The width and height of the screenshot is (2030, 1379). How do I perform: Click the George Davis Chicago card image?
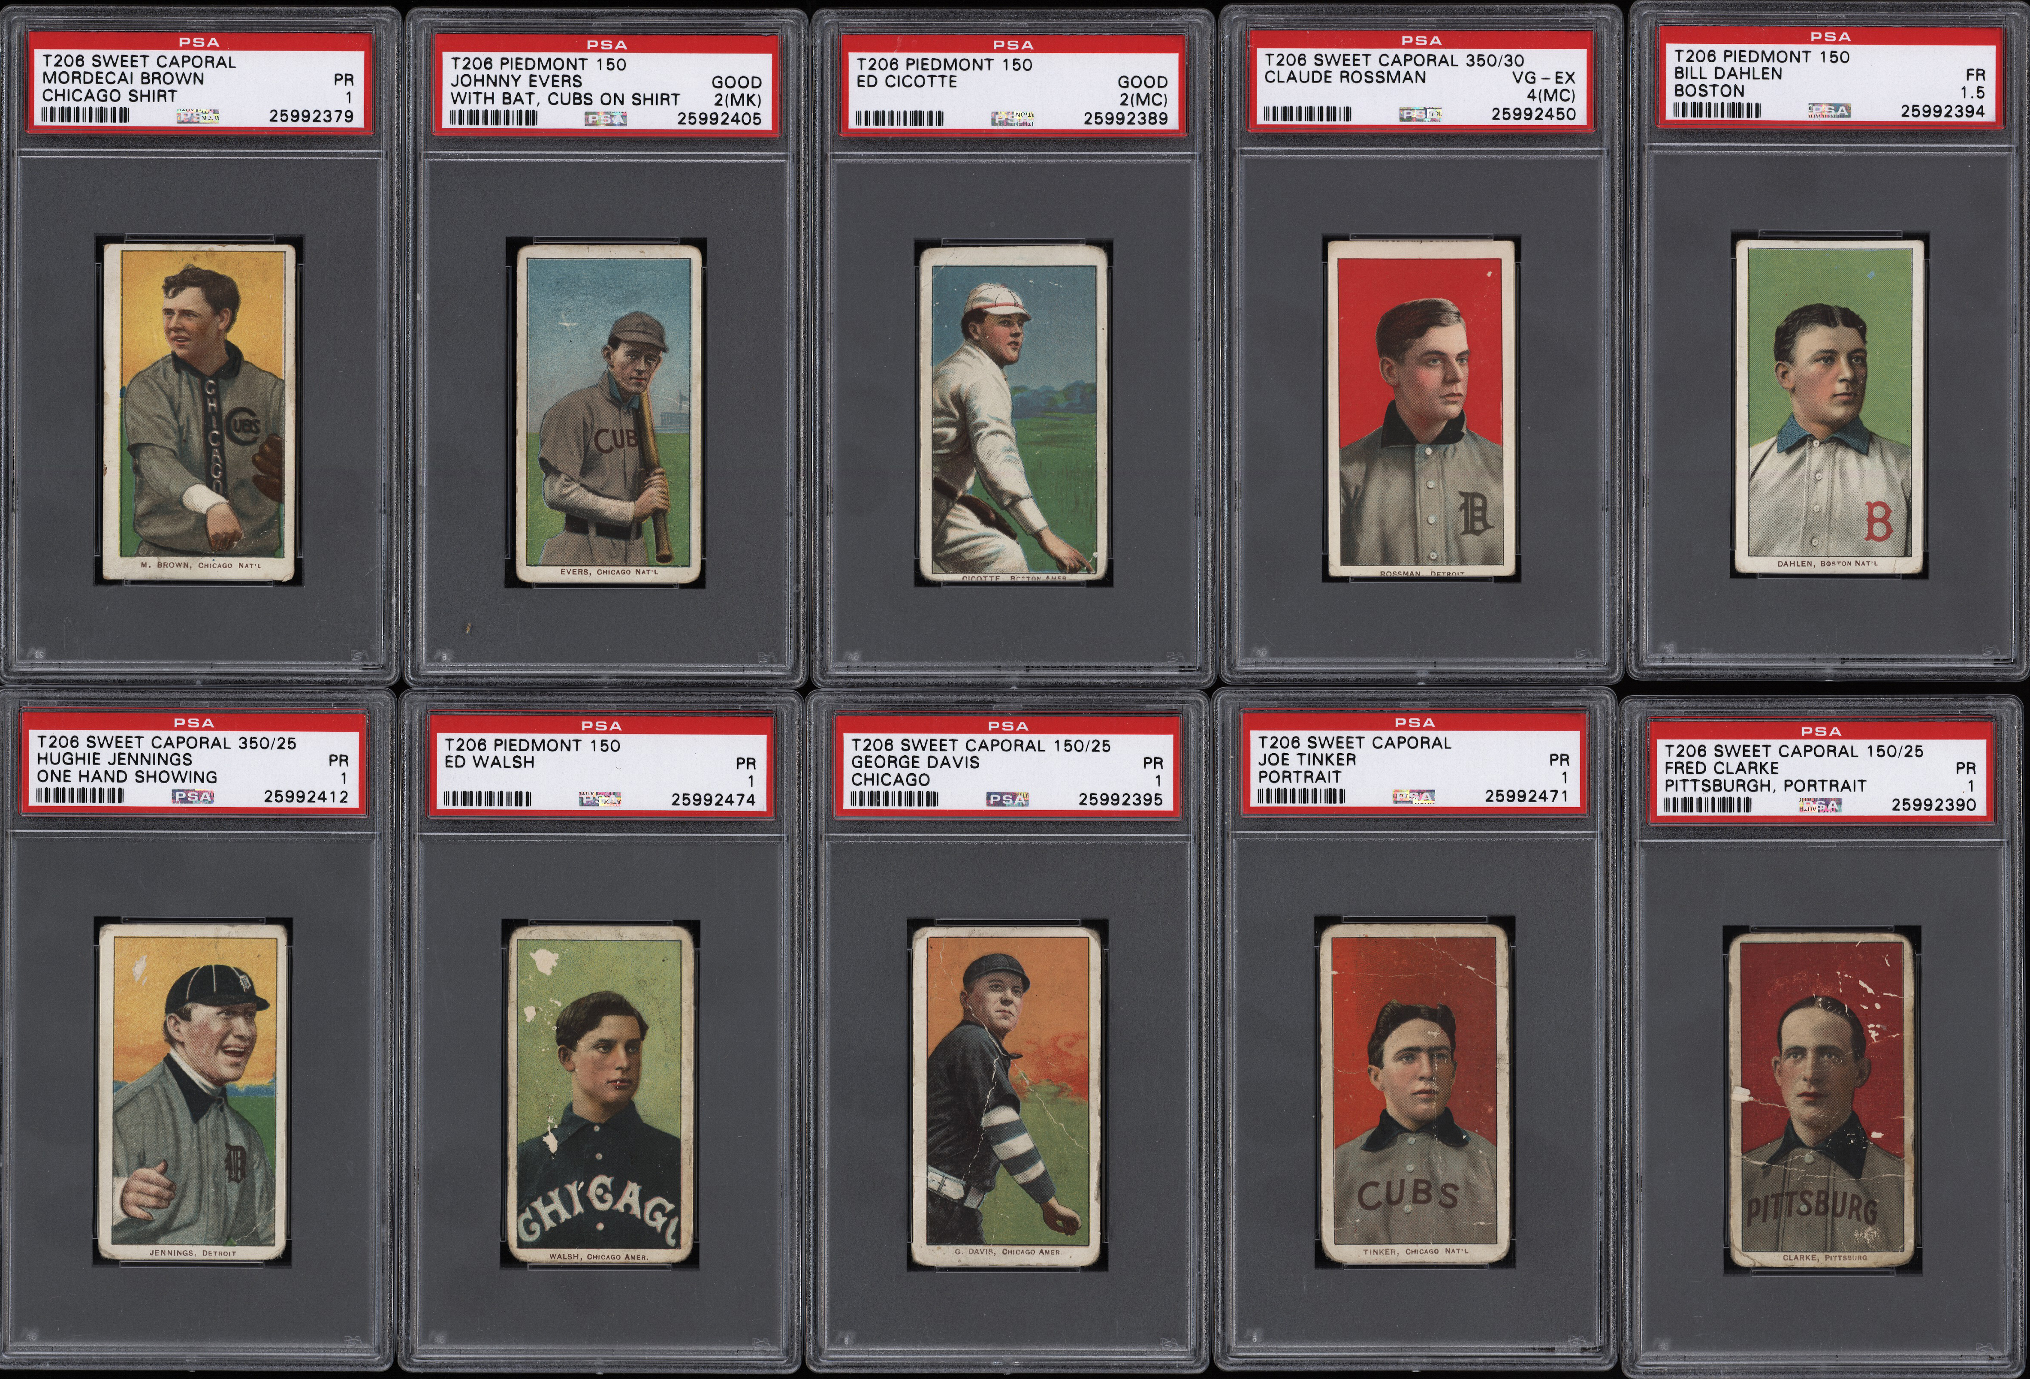coord(1007,1097)
